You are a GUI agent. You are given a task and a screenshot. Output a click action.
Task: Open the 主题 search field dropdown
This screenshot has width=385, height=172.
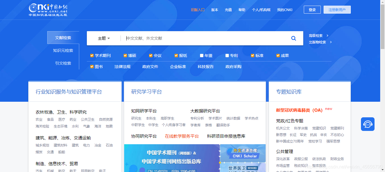pyautogui.click(x=104, y=38)
